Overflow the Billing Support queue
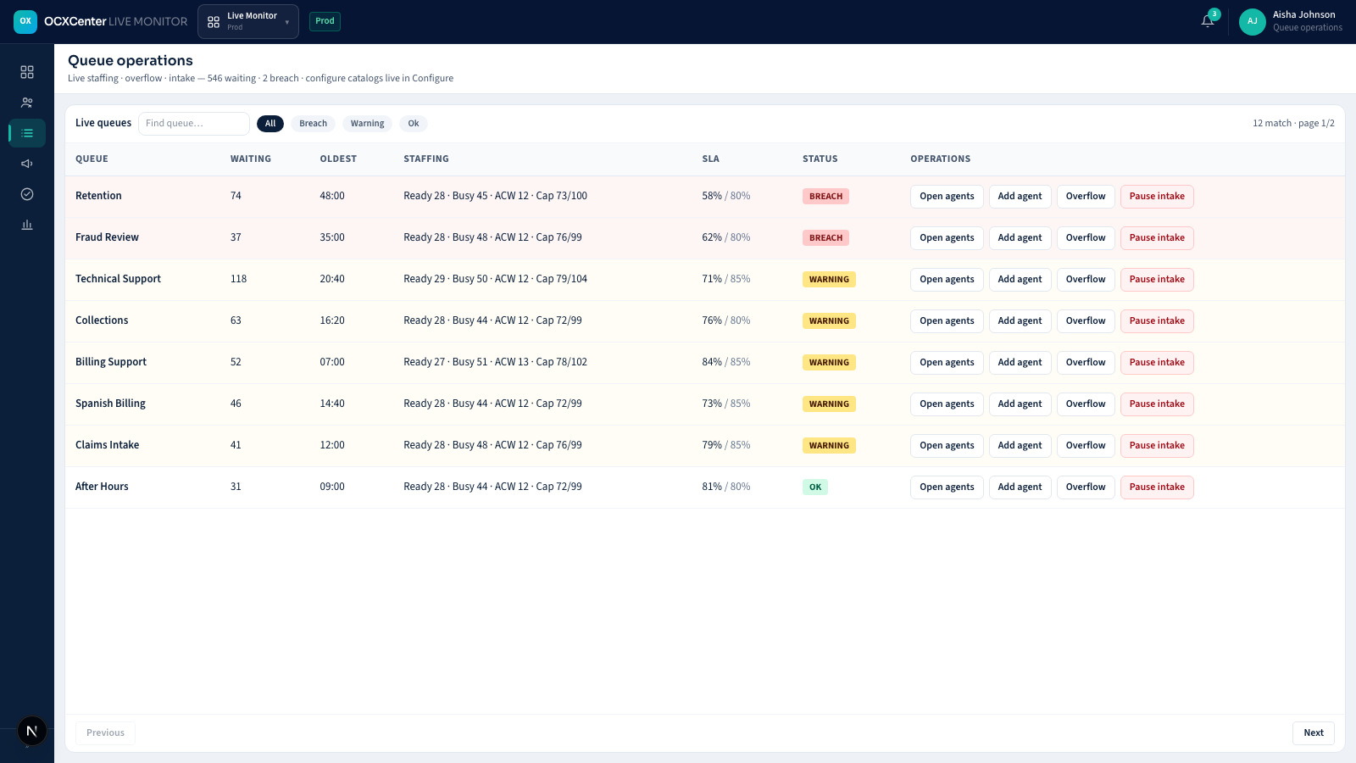Screen dimensions: 1356x763 (x=1086, y=363)
